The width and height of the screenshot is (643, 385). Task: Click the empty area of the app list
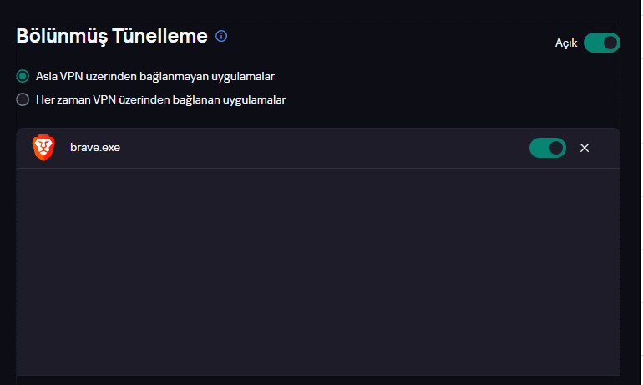click(317, 267)
